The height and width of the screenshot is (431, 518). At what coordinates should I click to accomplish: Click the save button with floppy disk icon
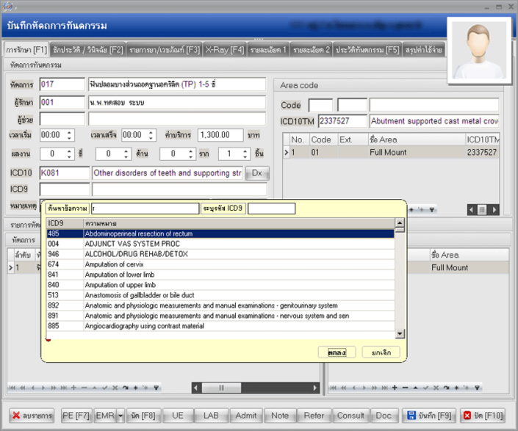tap(431, 416)
